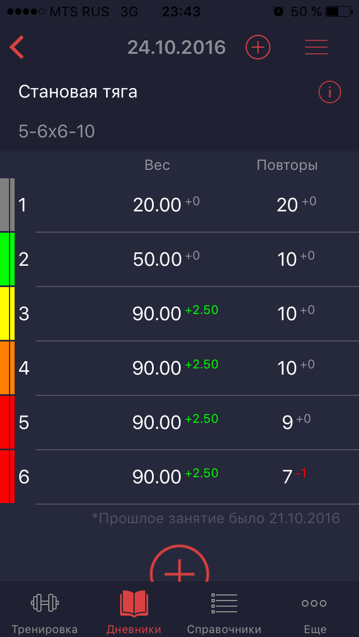359x637 pixels.
Task: Switch to Дневники tab
Action: pyautogui.click(x=134, y=612)
